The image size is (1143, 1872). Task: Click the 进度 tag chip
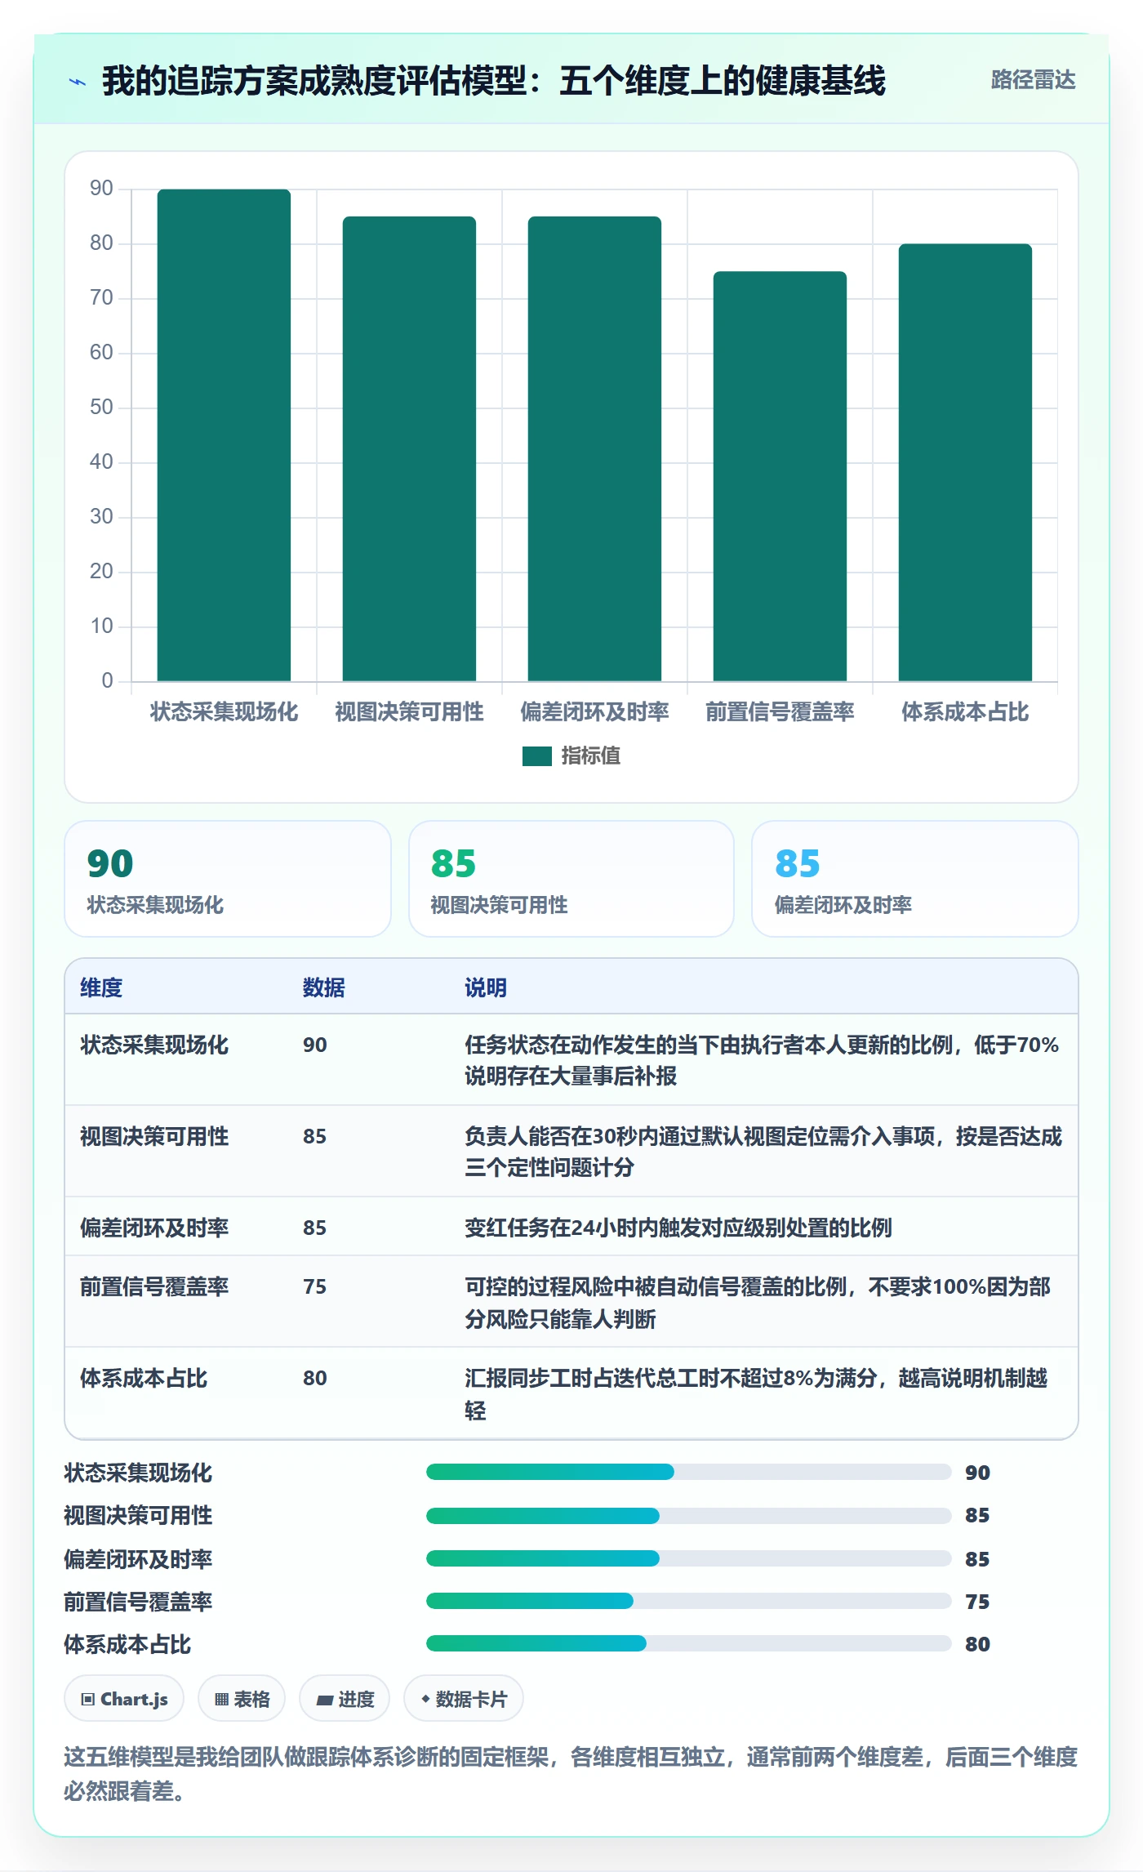tap(345, 1699)
